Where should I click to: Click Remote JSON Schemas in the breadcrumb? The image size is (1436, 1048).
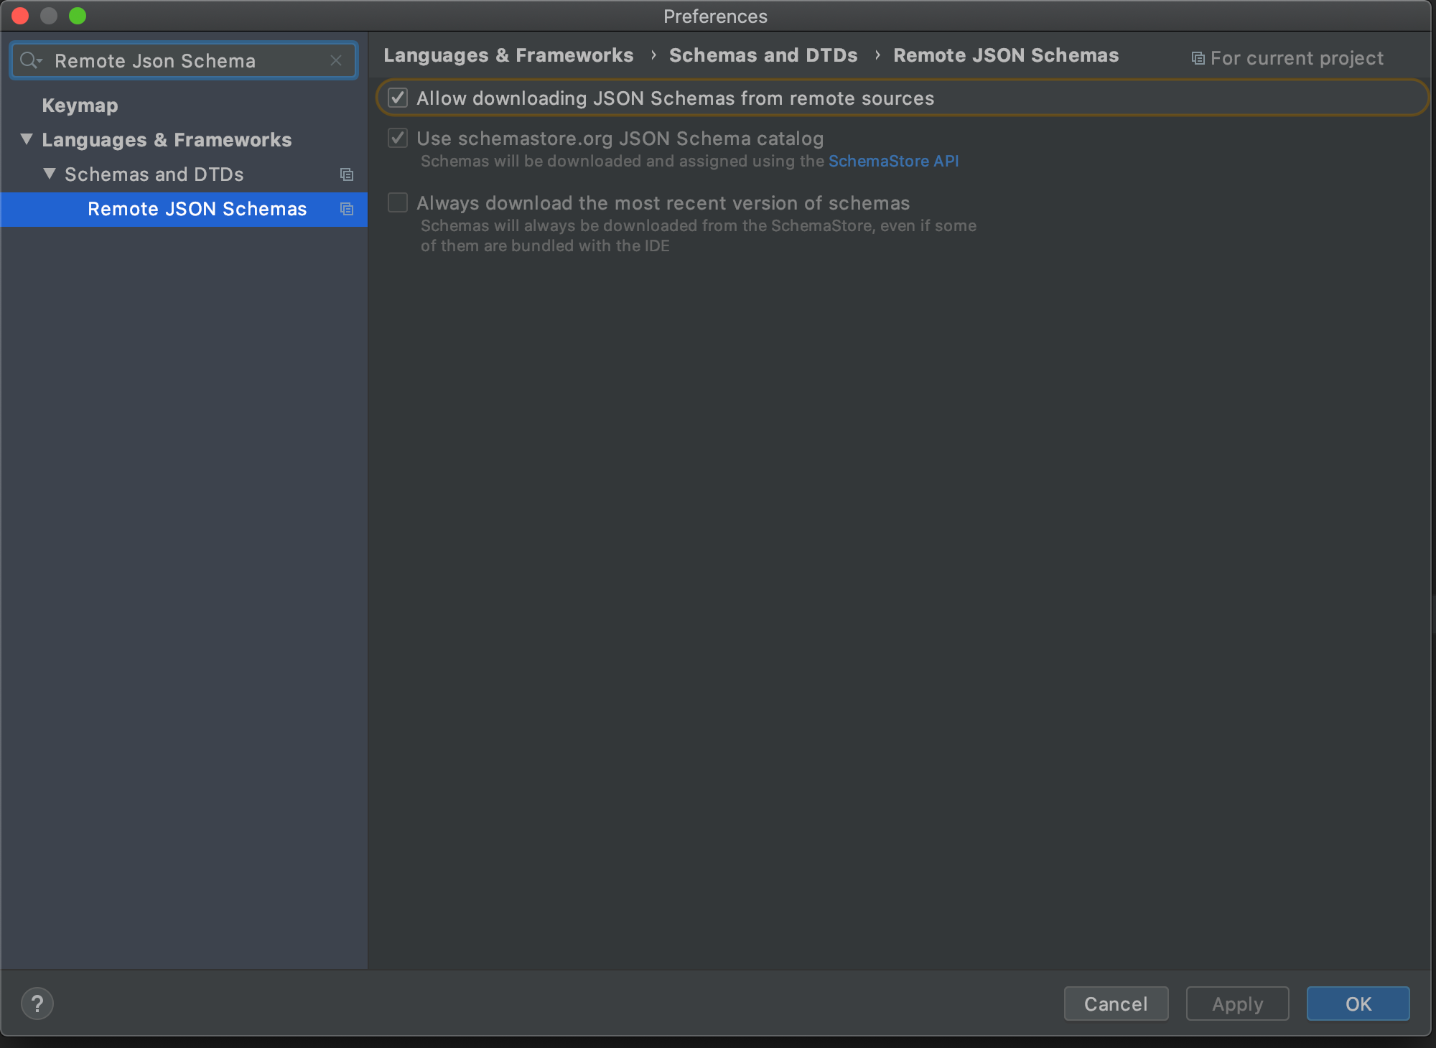pos(1006,55)
